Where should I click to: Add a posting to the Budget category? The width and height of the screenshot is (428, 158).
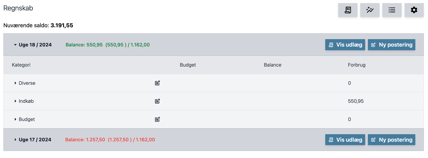(158, 119)
